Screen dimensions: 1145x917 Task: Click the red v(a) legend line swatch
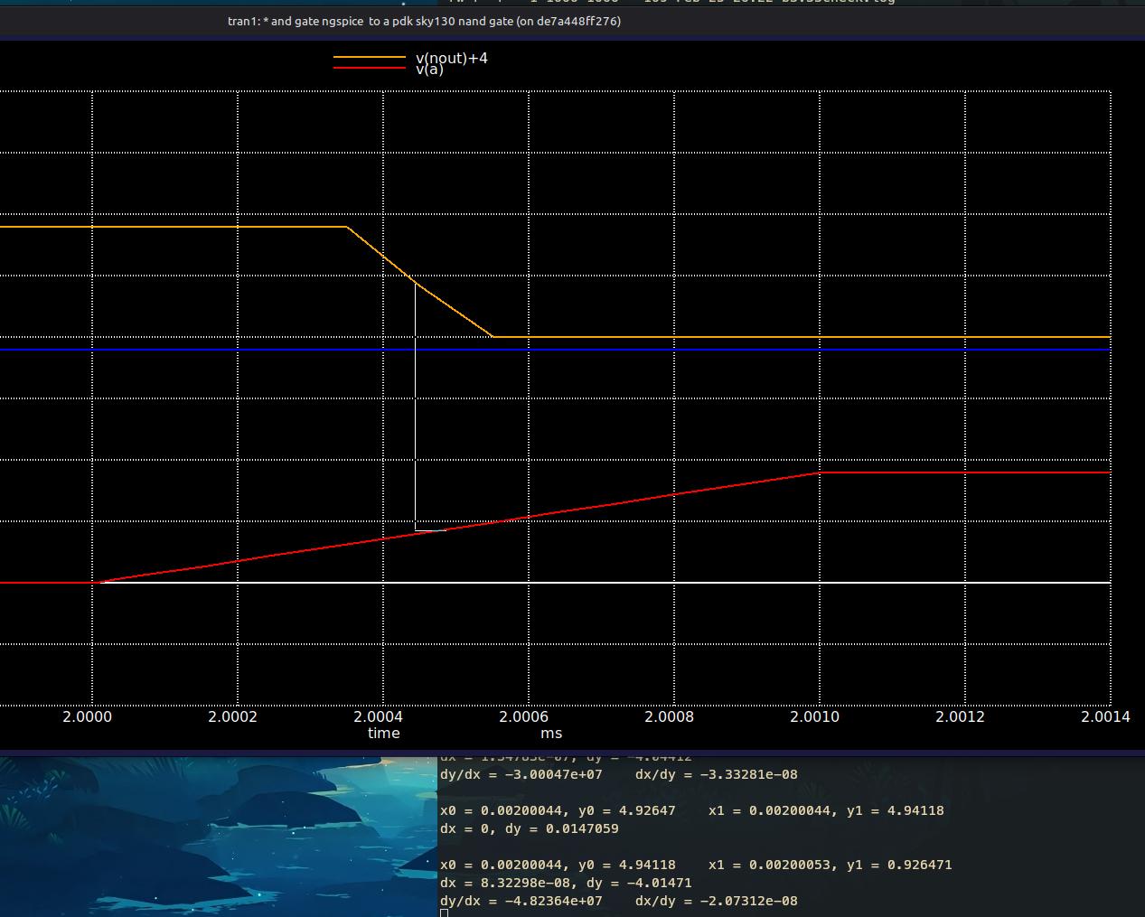click(x=369, y=69)
